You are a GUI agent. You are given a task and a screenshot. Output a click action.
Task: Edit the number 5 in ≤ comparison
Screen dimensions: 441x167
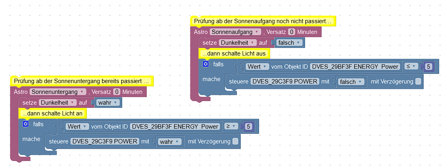pyautogui.click(x=428, y=66)
